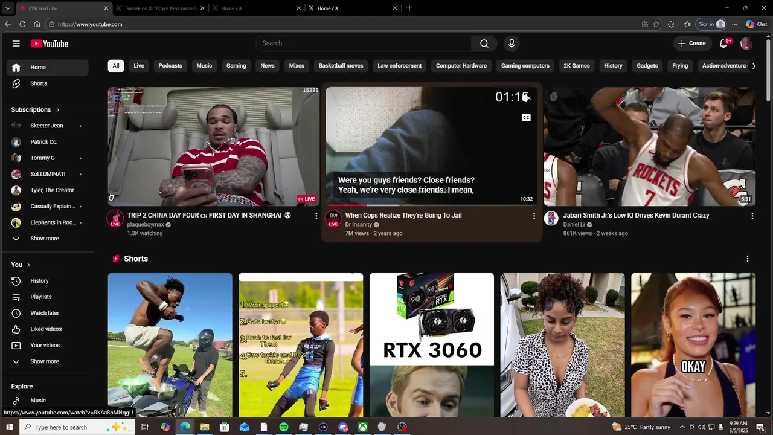Open the YouTube hamburger guide menu
The height and width of the screenshot is (435, 773).
(x=16, y=43)
